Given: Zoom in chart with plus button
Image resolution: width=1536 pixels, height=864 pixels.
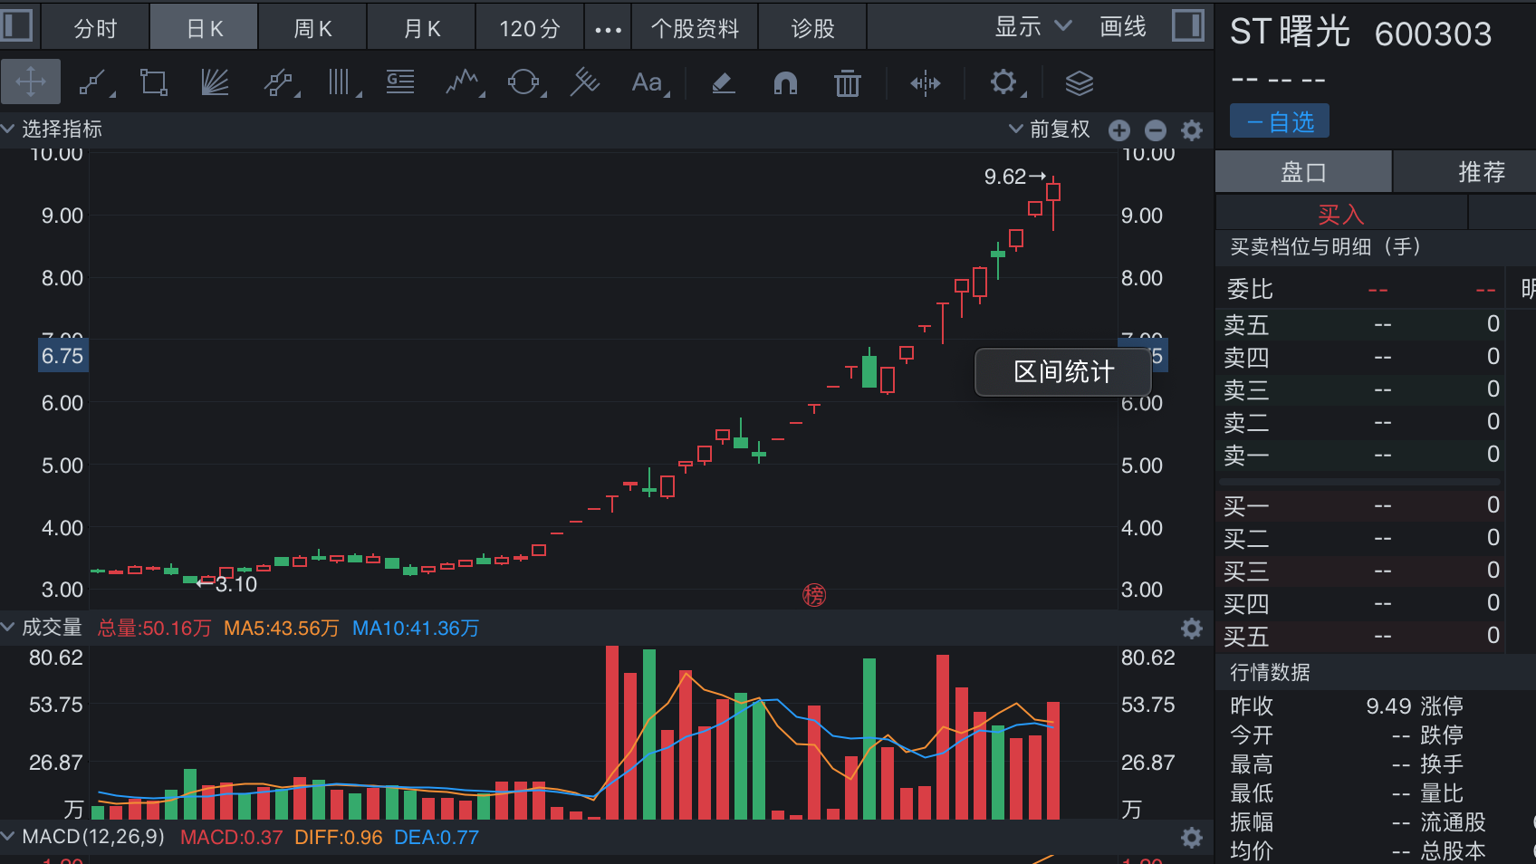Looking at the screenshot, I should click(1119, 130).
